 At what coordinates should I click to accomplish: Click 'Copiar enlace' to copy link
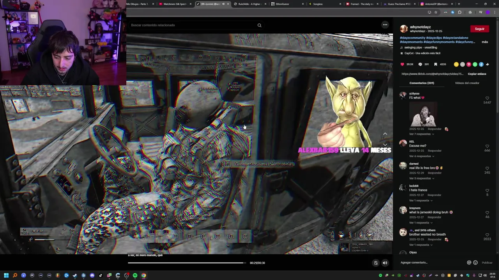[x=477, y=74]
